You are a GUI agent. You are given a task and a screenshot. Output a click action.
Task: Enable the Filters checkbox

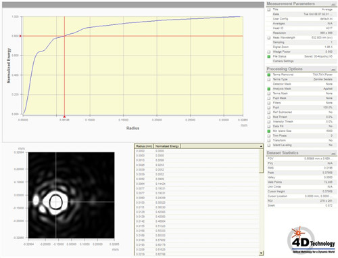[268, 103]
